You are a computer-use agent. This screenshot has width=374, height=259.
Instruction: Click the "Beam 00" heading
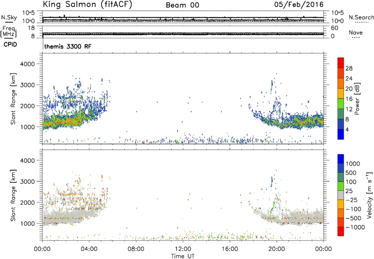(x=182, y=5)
